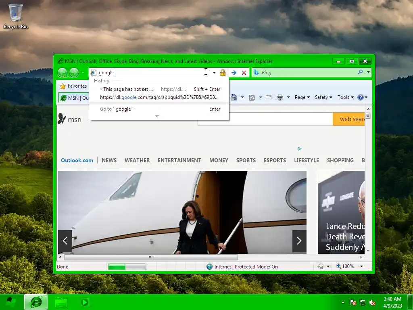Click the red Stop loading button

point(244,73)
